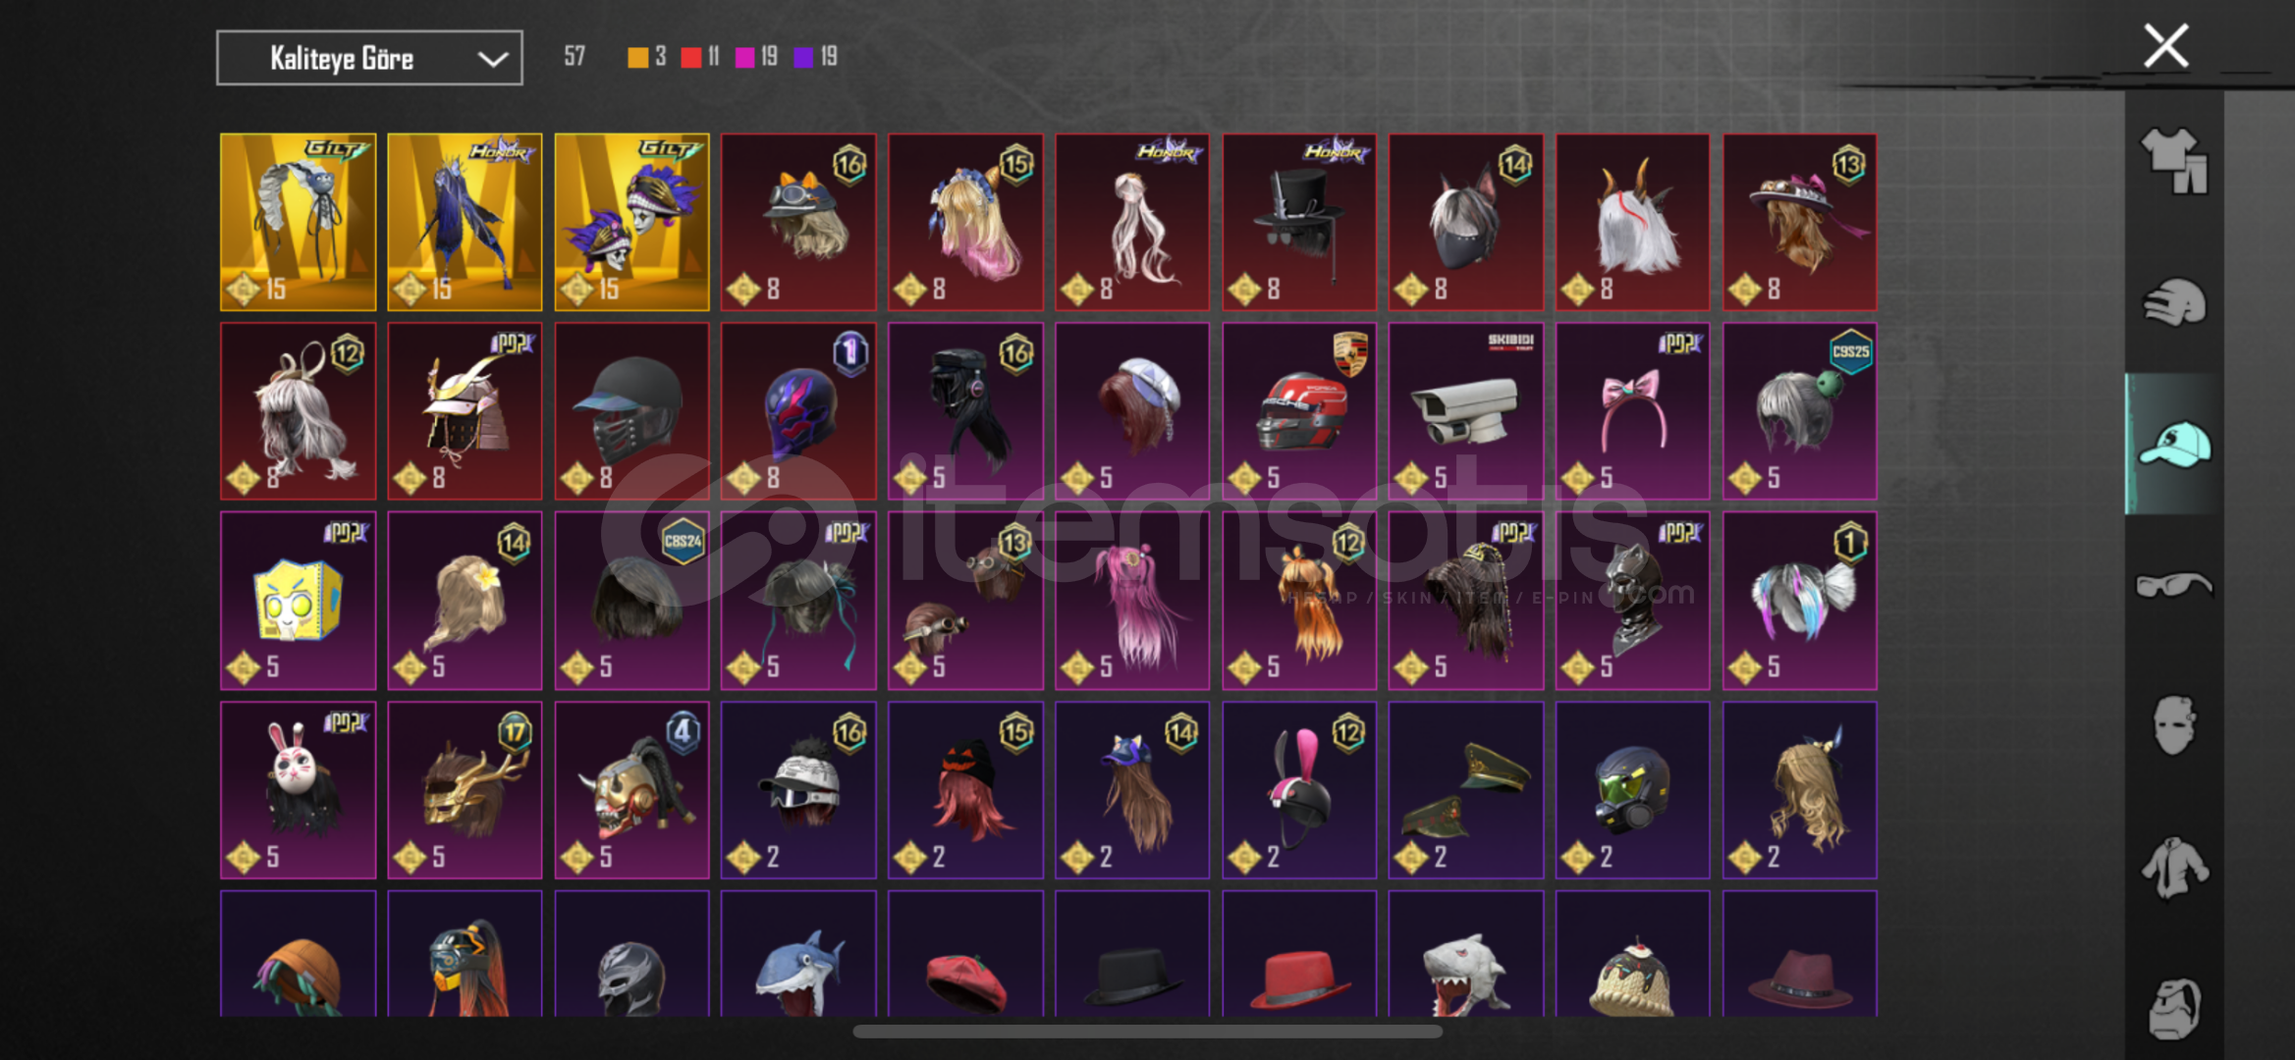Choose the pink bow headband item
Image resolution: width=2295 pixels, height=1060 pixels.
[x=1633, y=411]
